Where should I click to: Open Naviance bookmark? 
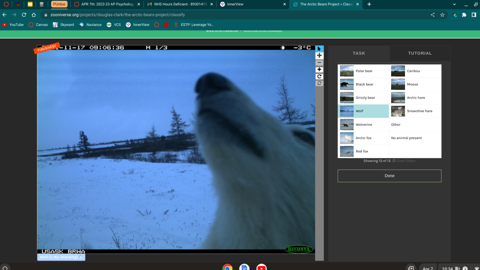[90, 25]
